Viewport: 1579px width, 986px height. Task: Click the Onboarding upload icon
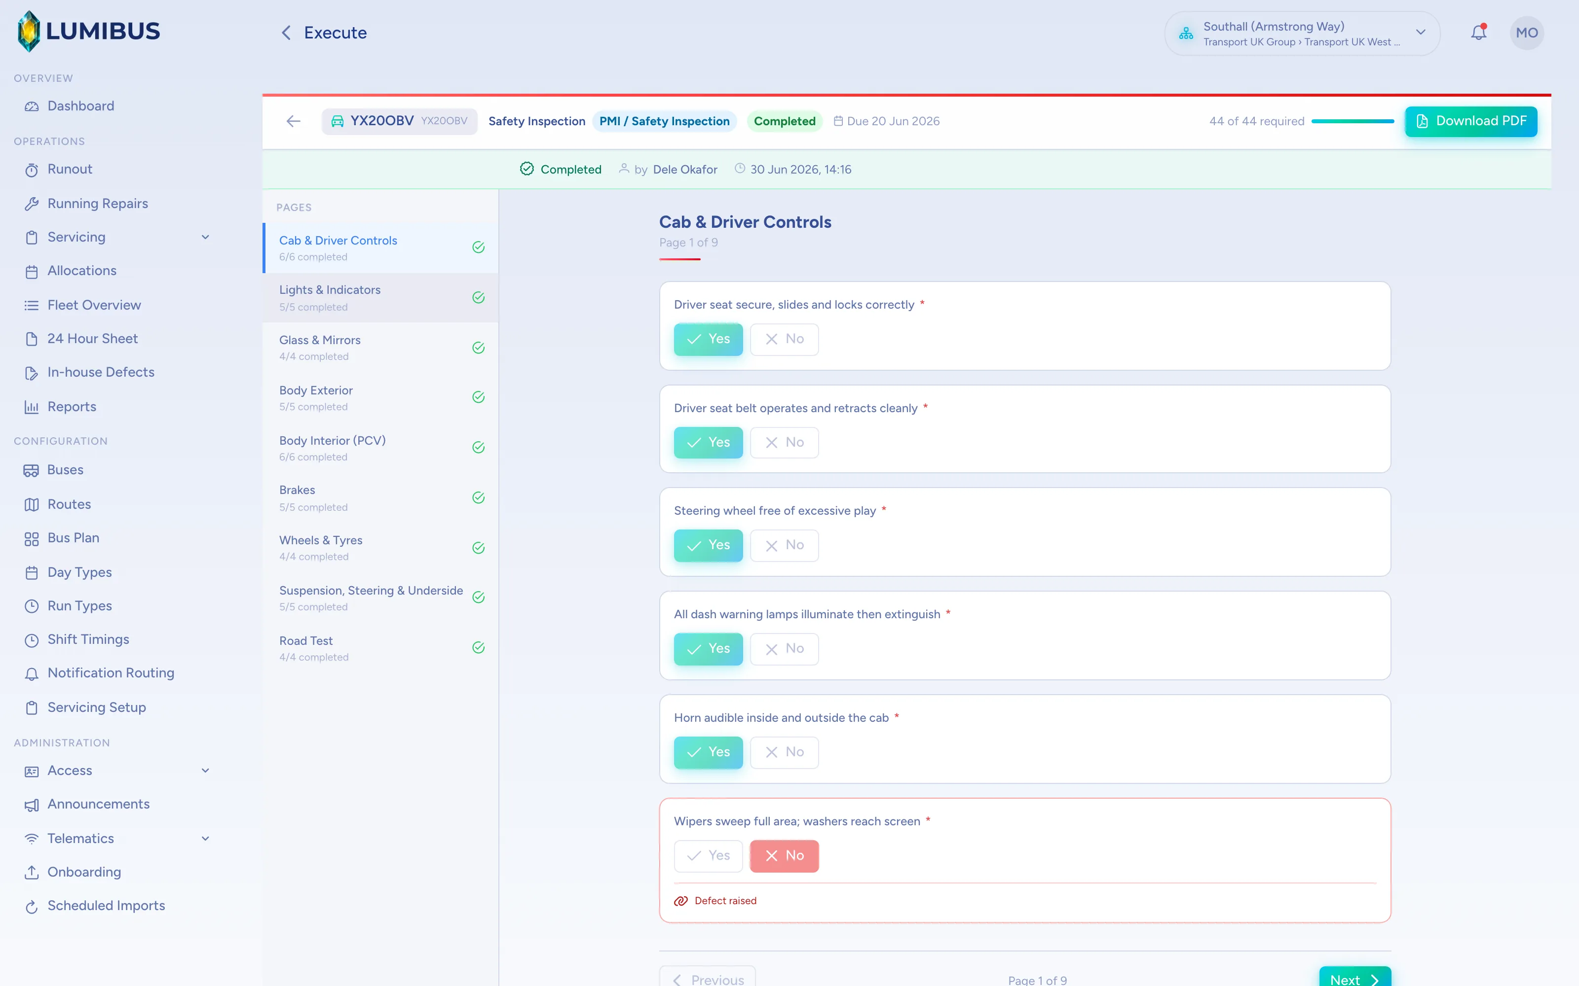[x=31, y=873]
